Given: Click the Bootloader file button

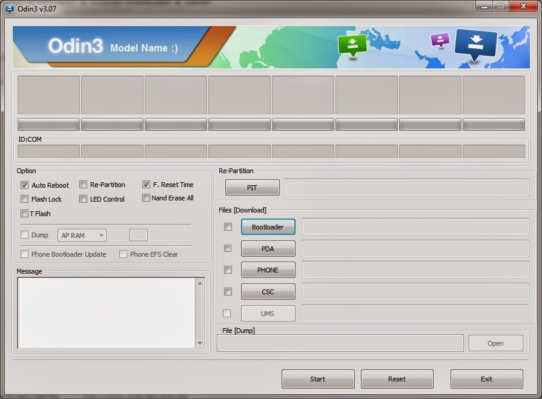Looking at the screenshot, I should click(268, 227).
